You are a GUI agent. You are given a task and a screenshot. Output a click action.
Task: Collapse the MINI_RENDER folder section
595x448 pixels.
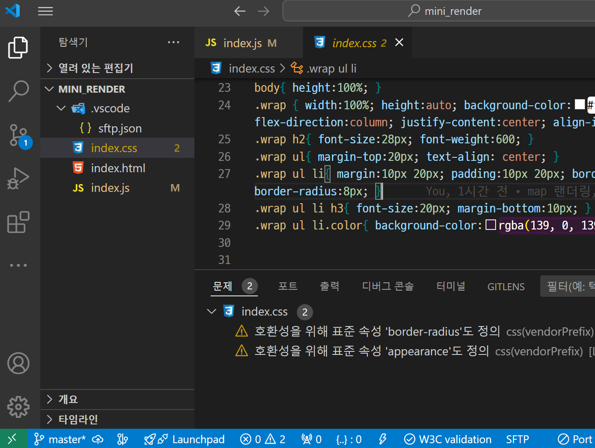(x=117, y=89)
